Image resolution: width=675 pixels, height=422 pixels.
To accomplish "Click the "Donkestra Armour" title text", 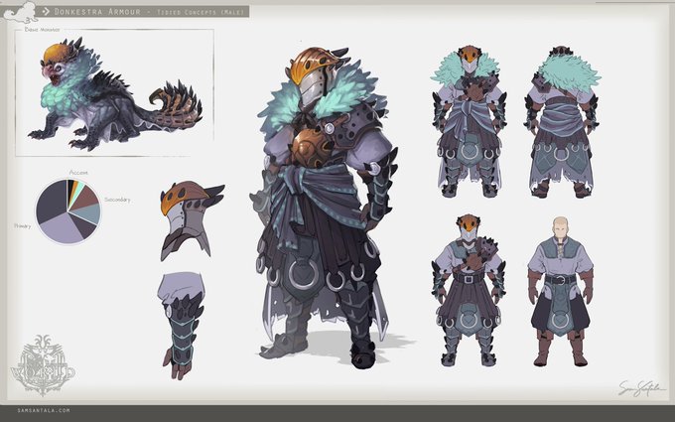I will click(97, 12).
